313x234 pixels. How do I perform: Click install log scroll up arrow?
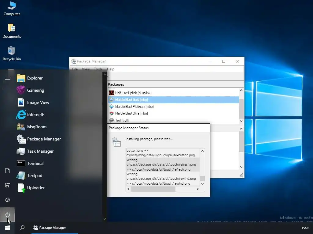point(202,151)
